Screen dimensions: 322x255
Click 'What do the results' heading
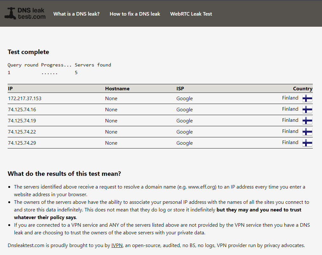pos(64,174)
